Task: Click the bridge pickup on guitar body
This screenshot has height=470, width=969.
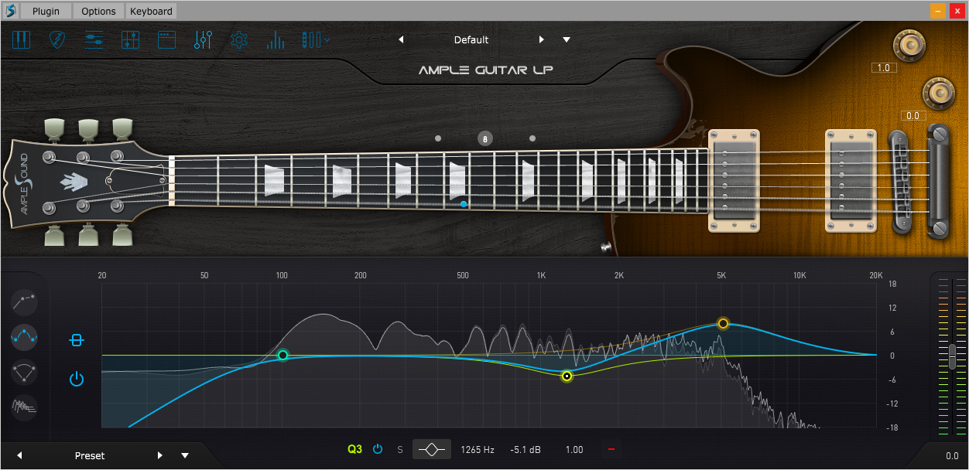Action: pyautogui.click(x=851, y=180)
